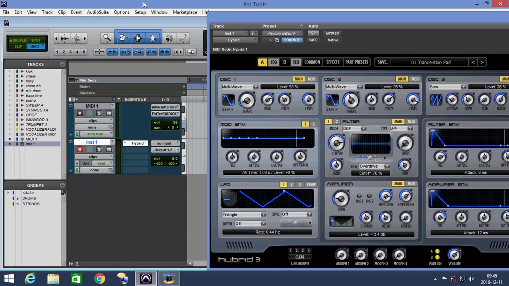Record-enable the Inst 1 track
Viewport: 509px width, 286px height.
point(80,149)
